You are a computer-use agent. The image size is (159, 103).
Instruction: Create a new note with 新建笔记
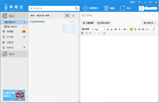91,8
